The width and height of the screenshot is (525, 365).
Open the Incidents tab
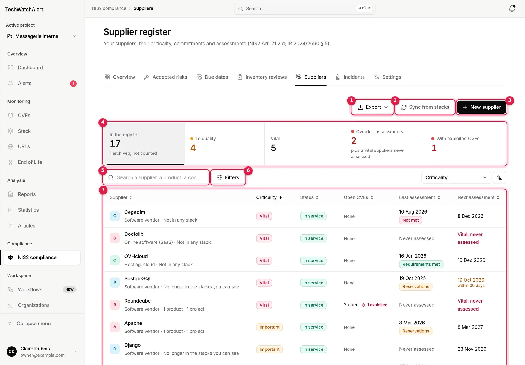pos(350,77)
